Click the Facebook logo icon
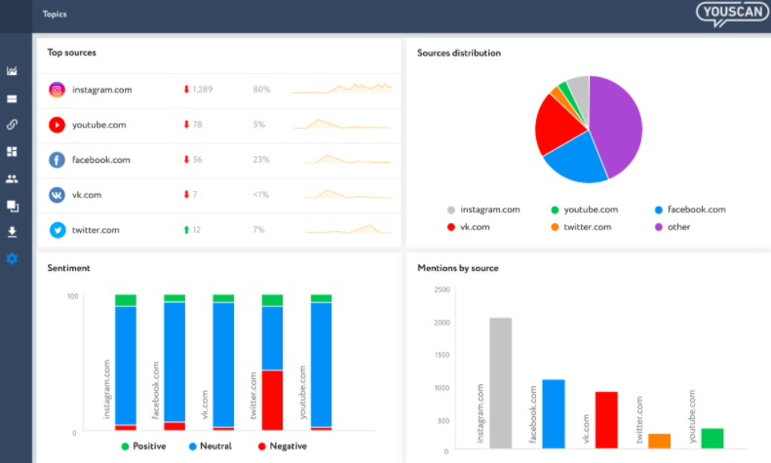Viewport: 771px width, 463px height. point(58,160)
